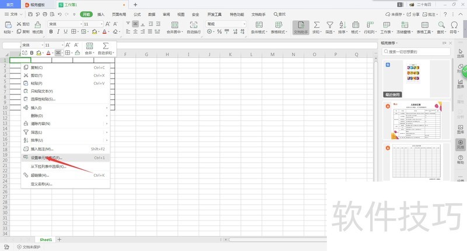Select the Format Painter (格式刷) brush
The height and width of the screenshot is (251, 467).
click(x=37, y=25)
